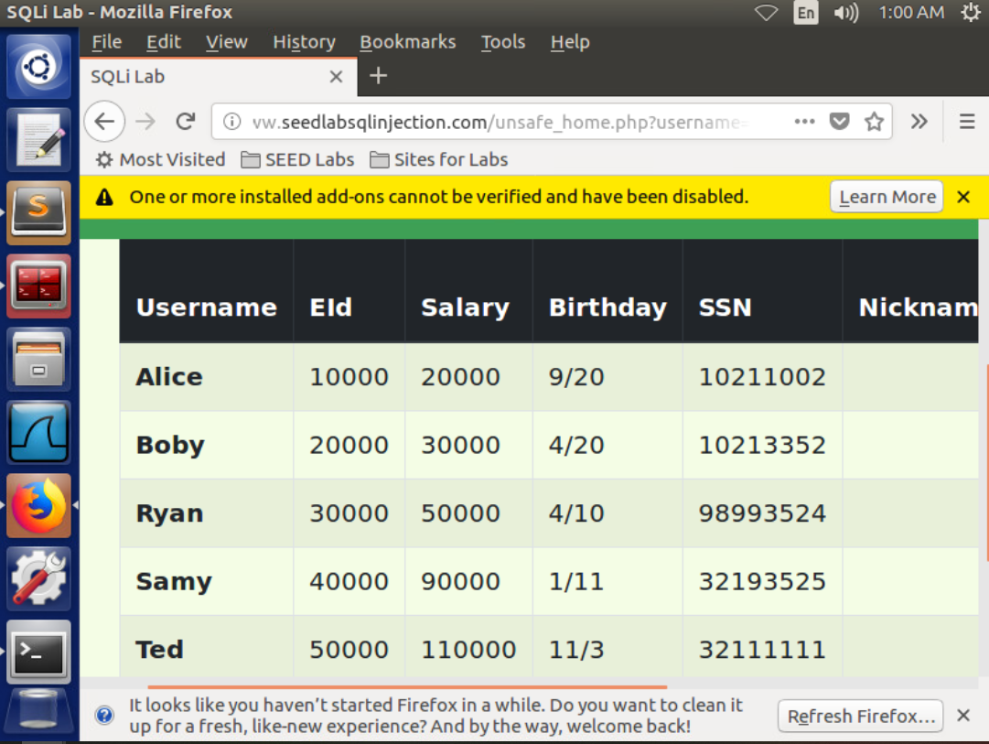Screen dimensions: 989x744
Task: Reload the current page
Action: pos(186,121)
